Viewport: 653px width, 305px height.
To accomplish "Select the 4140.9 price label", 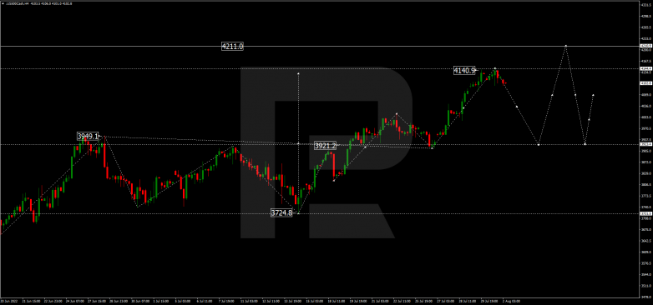I will pos(464,71).
